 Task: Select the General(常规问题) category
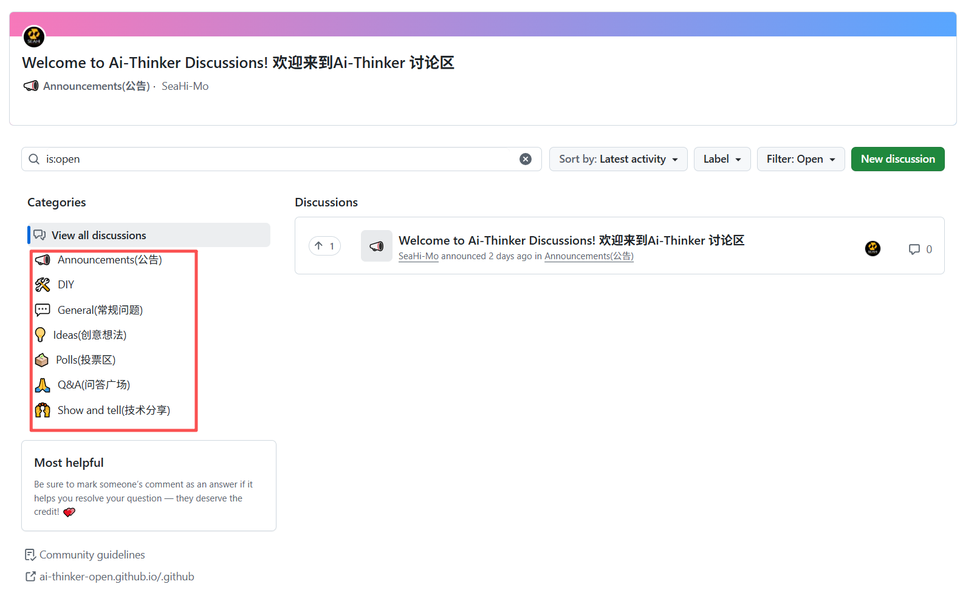coord(100,310)
